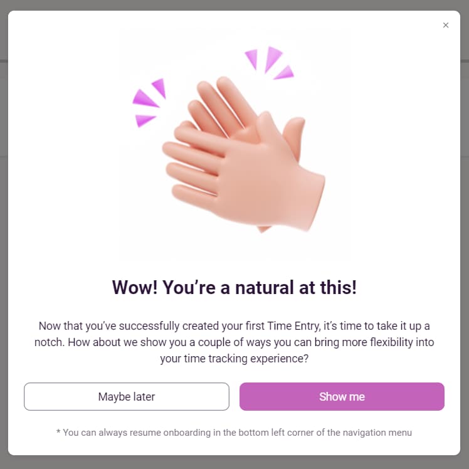Click the asterisk starting the footnote
This screenshot has width=469, height=469.
pyautogui.click(x=58, y=431)
